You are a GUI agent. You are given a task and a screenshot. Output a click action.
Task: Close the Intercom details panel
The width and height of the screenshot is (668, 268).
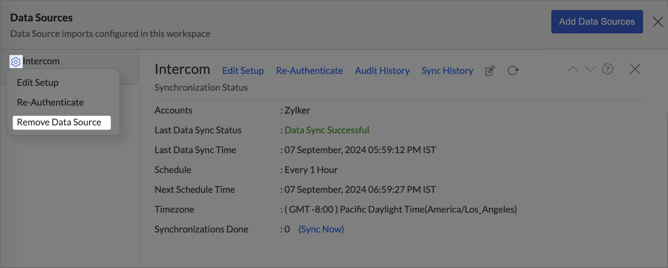(635, 69)
